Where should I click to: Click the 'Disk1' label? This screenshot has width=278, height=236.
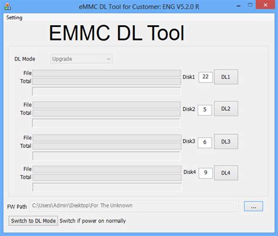point(189,77)
